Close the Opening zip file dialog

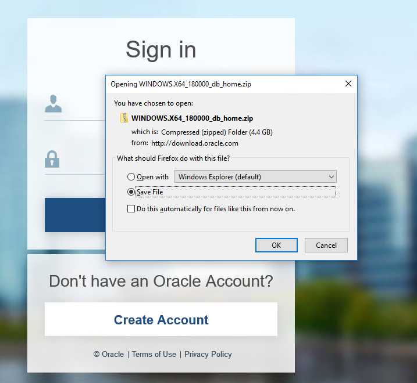(x=348, y=84)
